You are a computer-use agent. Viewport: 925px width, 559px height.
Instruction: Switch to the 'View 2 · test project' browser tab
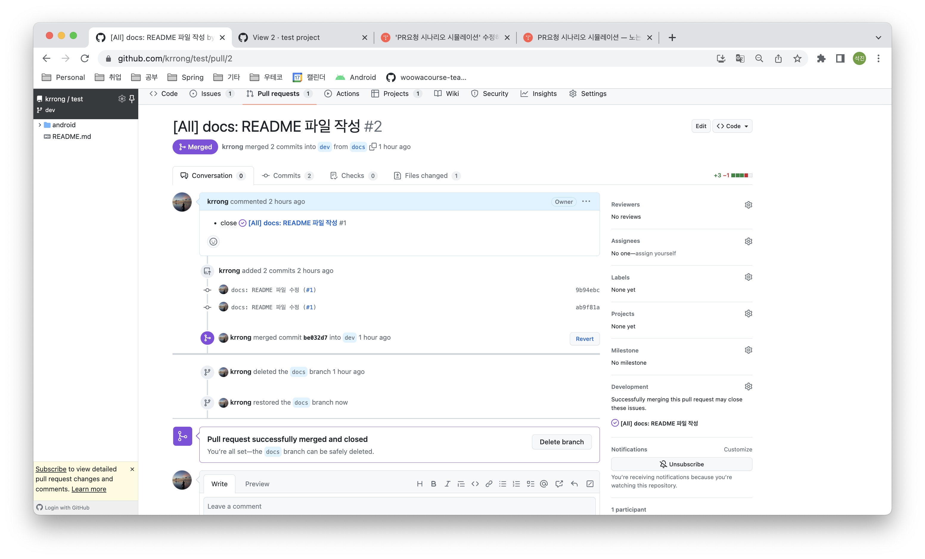(302, 38)
